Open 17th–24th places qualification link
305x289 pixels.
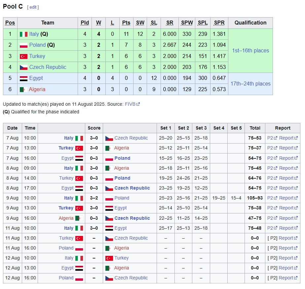[250, 84]
